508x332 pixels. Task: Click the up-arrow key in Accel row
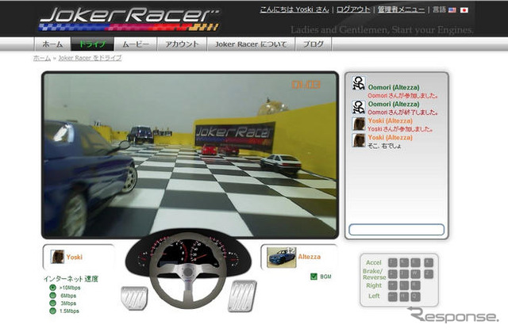pos(393,262)
